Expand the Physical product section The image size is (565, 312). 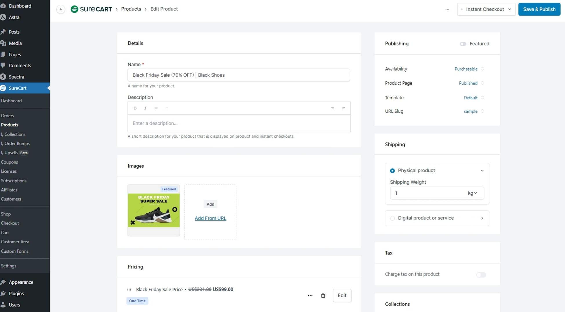coord(482,171)
